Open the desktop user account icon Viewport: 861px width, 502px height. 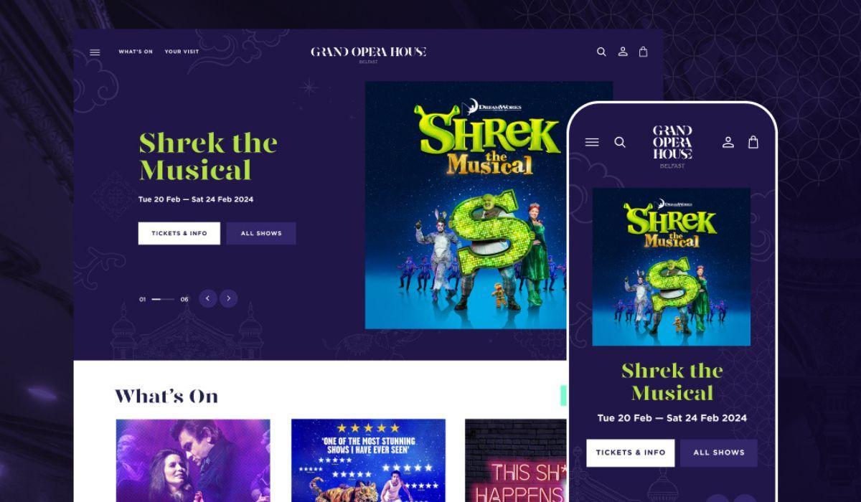point(623,52)
